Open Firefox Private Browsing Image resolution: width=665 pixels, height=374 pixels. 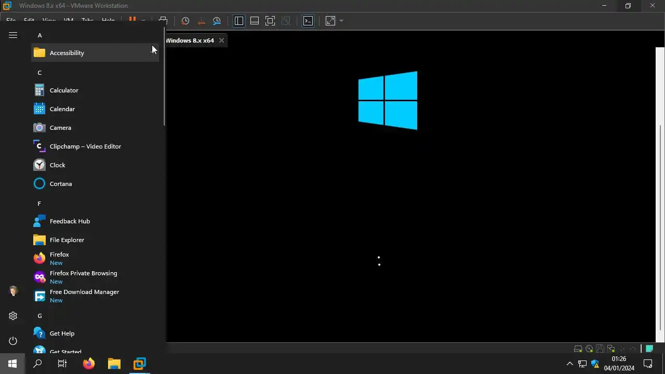click(95, 277)
